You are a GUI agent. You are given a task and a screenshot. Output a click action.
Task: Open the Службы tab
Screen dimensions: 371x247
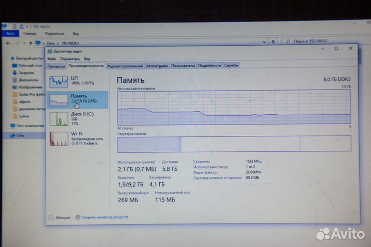tap(231, 65)
